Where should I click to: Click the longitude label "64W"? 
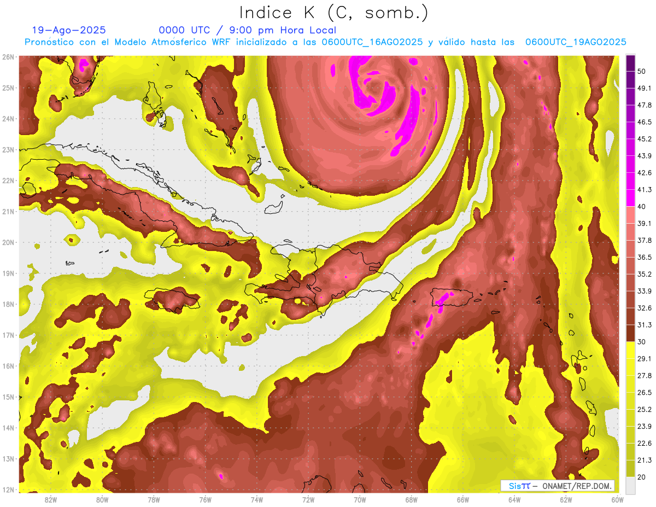coord(514,500)
